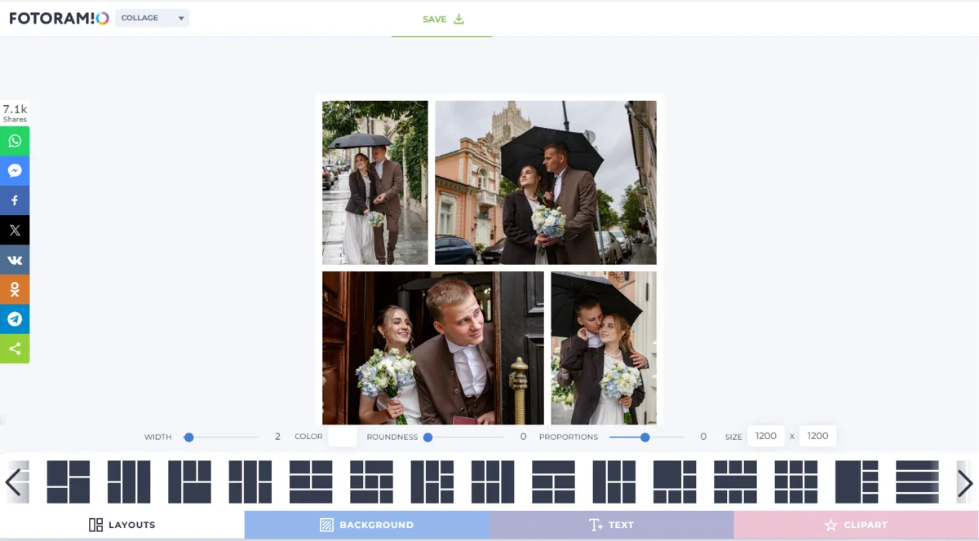Click the Fotoram.io logo
The height and width of the screenshot is (541, 979).
[59, 18]
